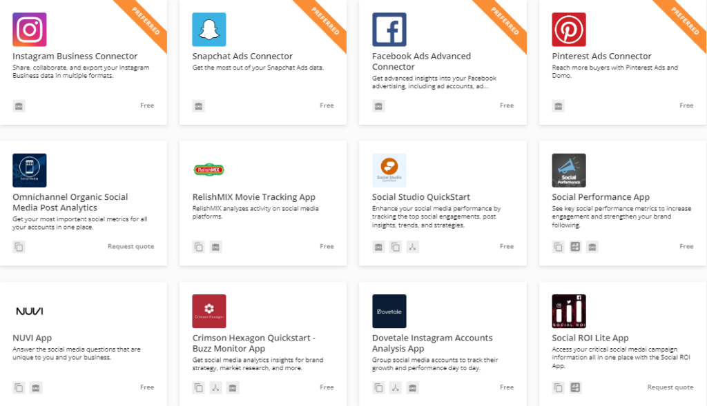Click the Snapchat ghost logo icon

(x=209, y=30)
